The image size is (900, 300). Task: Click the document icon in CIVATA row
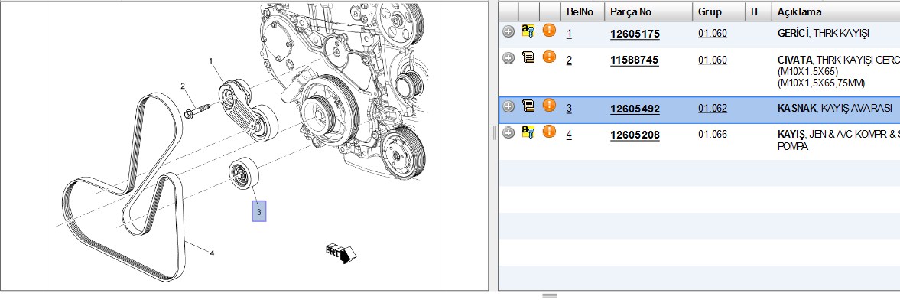[x=528, y=57]
